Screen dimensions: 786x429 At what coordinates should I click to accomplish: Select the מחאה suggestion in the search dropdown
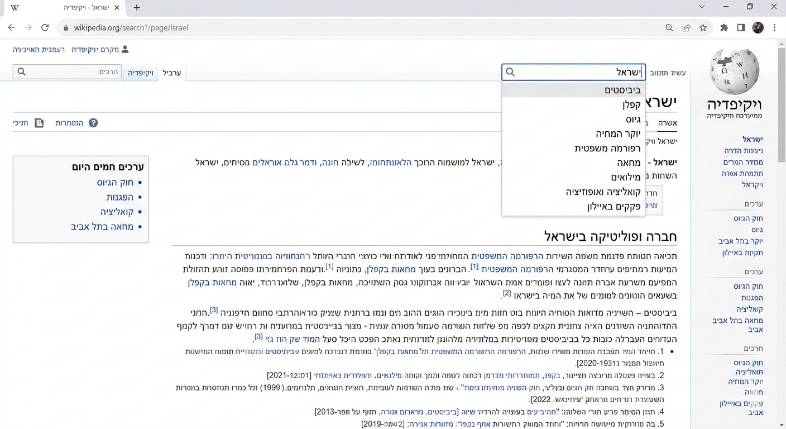tap(574, 163)
